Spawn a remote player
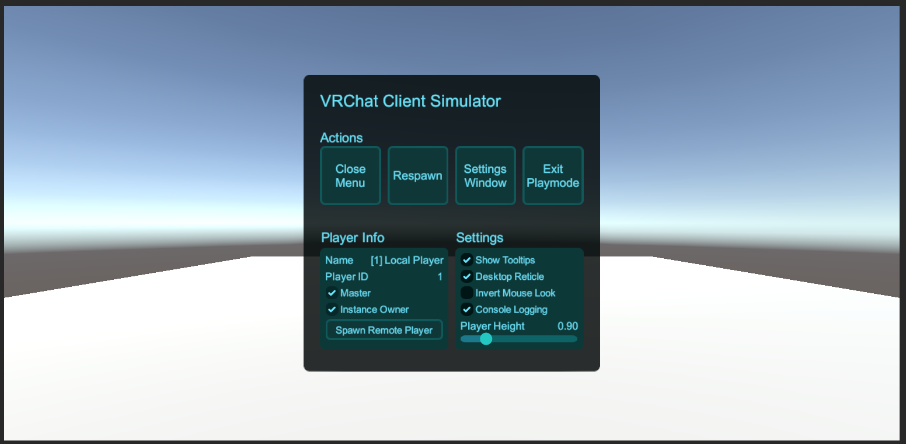This screenshot has width=906, height=444. tap(384, 329)
